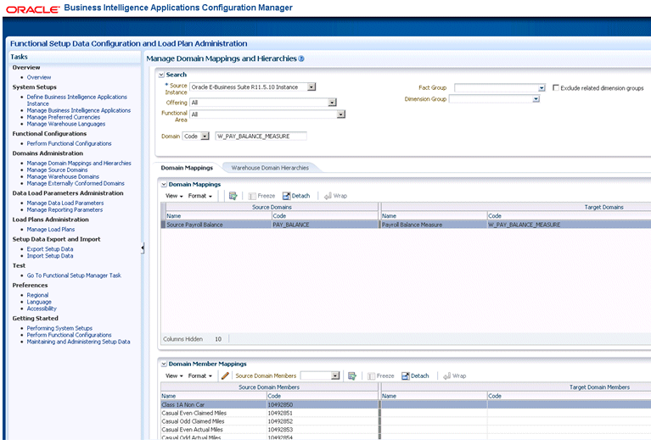
Task: Click code cell 10492851
Action: (x=323, y=413)
